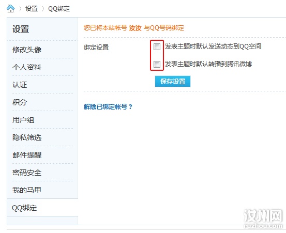Open 密码安全 settings page

[x=27, y=173]
